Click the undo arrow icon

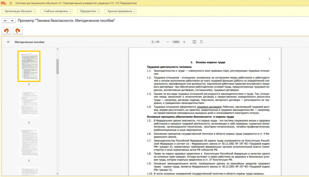pyautogui.click(x=6, y=30)
